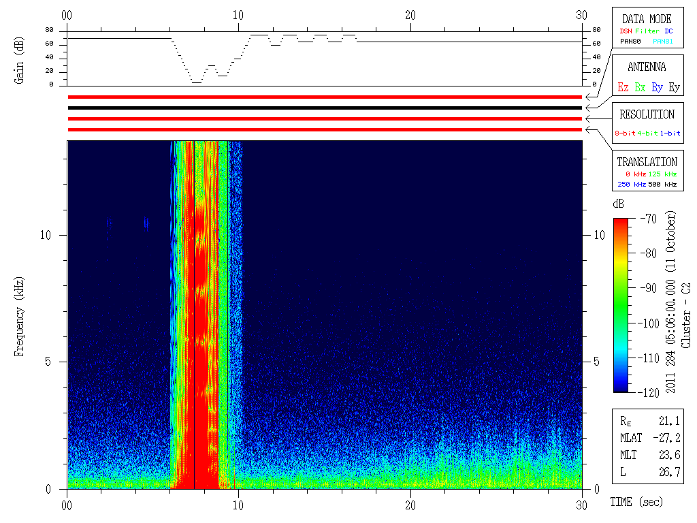The width and height of the screenshot is (697, 523).
Task: Click the Gain (dB) axis label
Action: point(18,61)
